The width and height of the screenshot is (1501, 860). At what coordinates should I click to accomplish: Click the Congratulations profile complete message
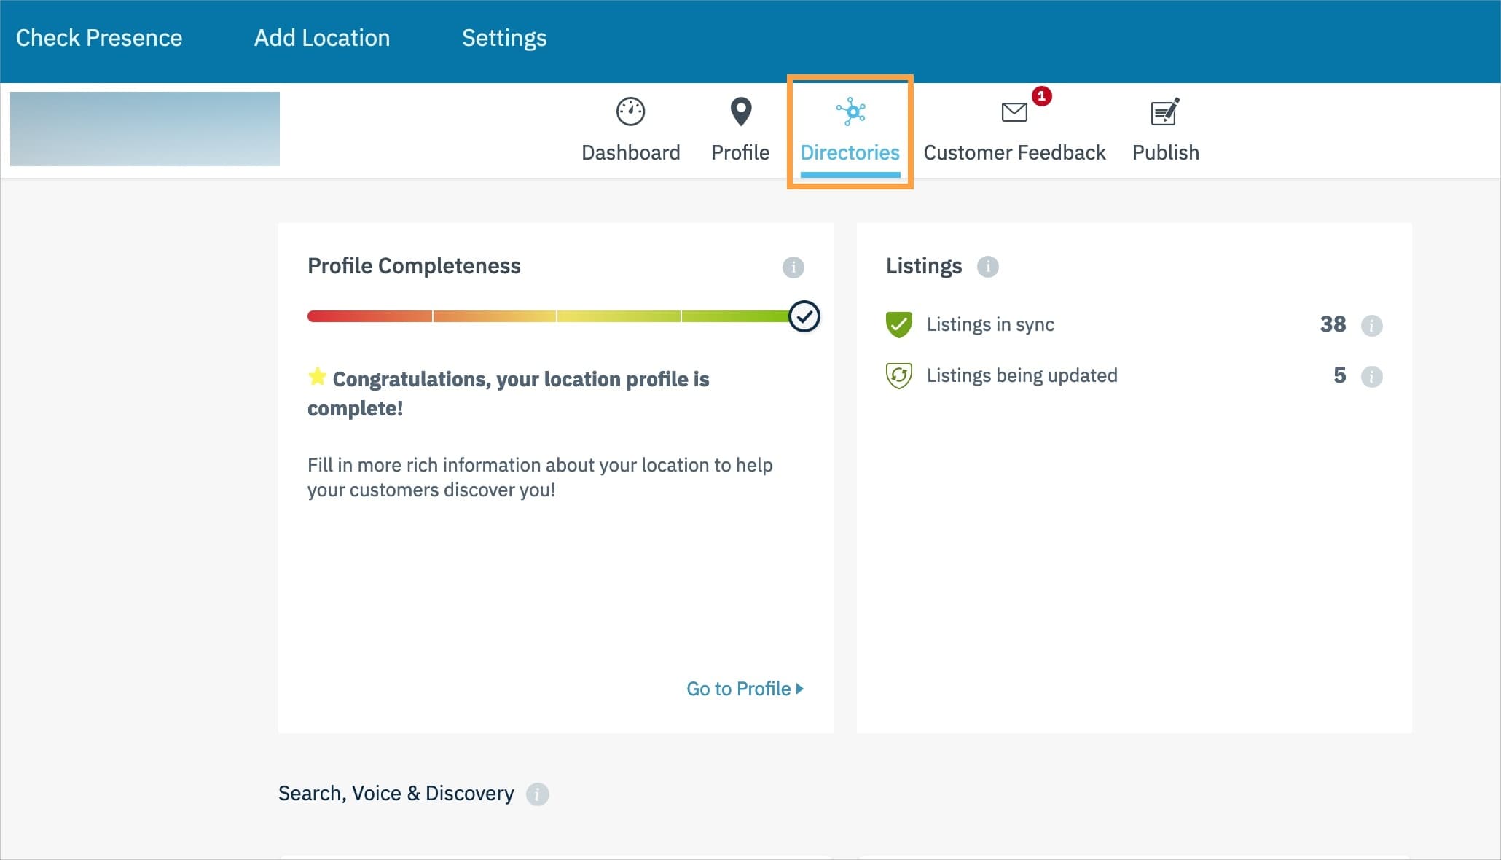tap(508, 394)
